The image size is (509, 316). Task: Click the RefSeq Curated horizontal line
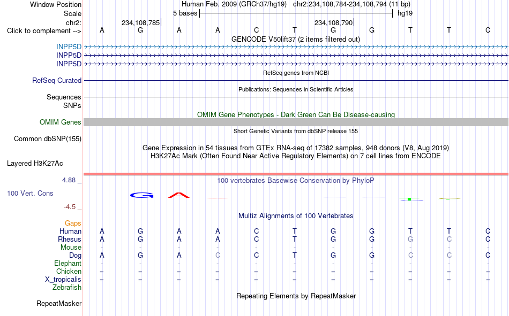(296, 80)
